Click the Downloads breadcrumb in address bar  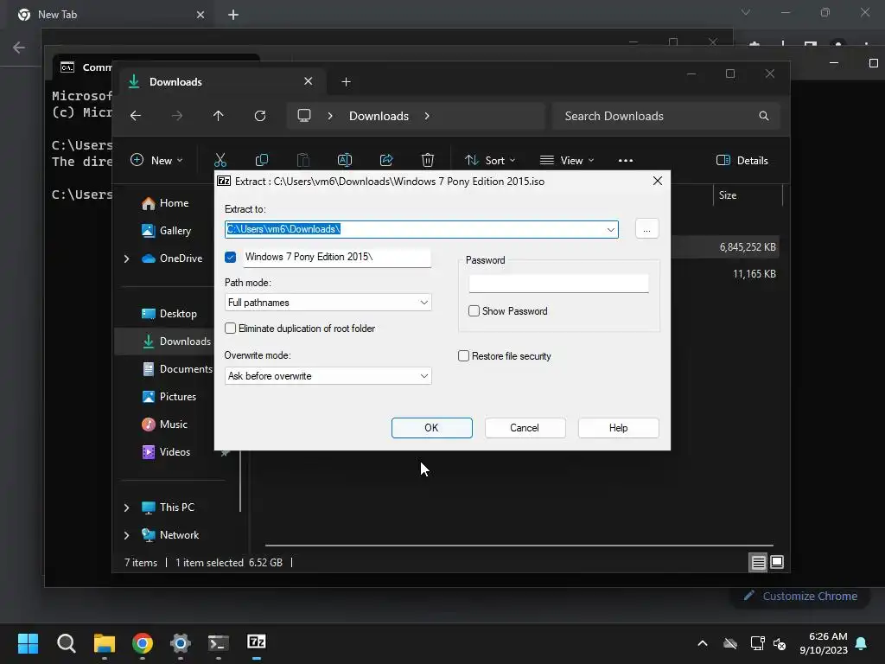click(379, 116)
